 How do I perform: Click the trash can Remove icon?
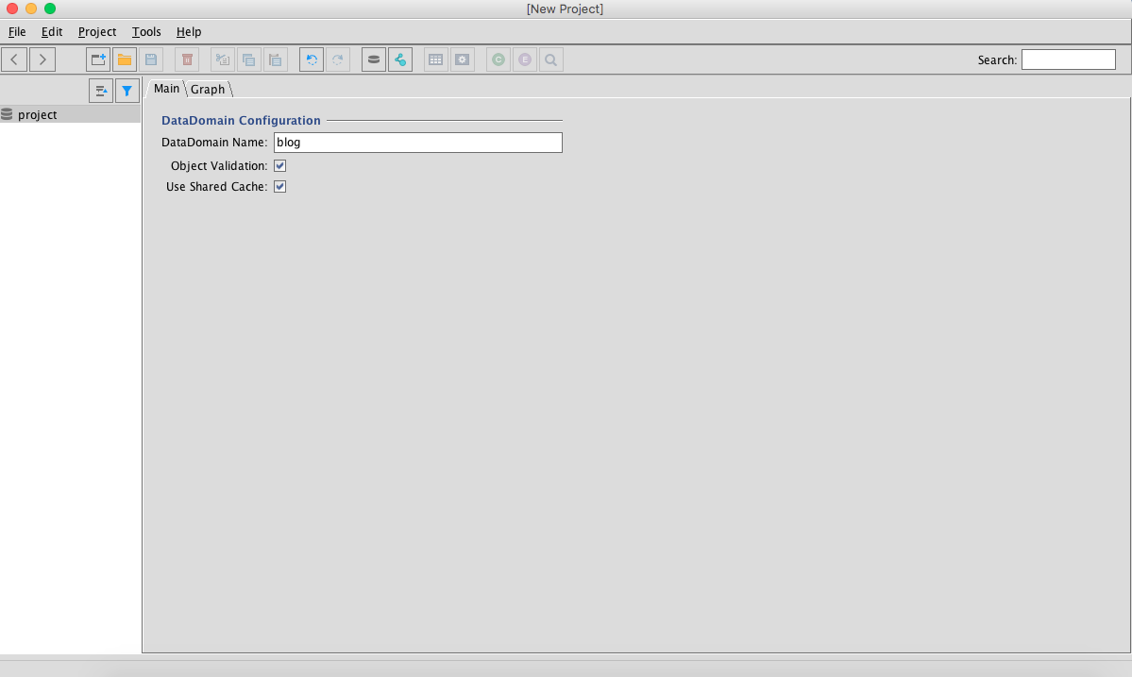187,59
